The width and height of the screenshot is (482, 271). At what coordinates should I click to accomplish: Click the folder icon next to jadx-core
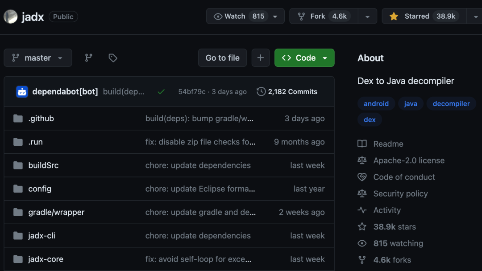pos(18,259)
